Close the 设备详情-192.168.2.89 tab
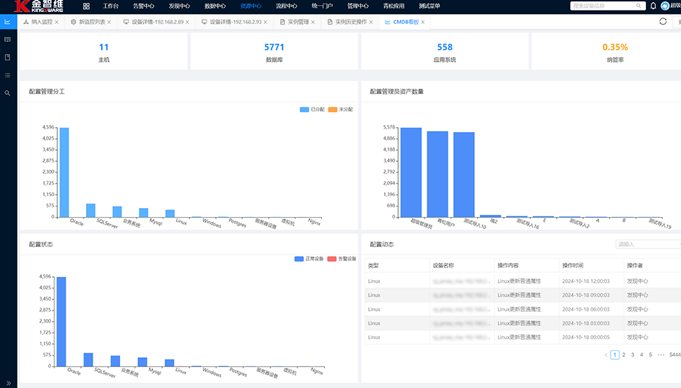This screenshot has width=681, height=388. click(x=187, y=22)
